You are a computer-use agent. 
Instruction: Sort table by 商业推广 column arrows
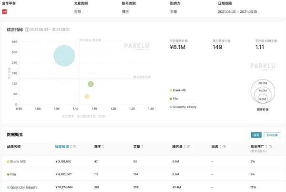point(266,147)
